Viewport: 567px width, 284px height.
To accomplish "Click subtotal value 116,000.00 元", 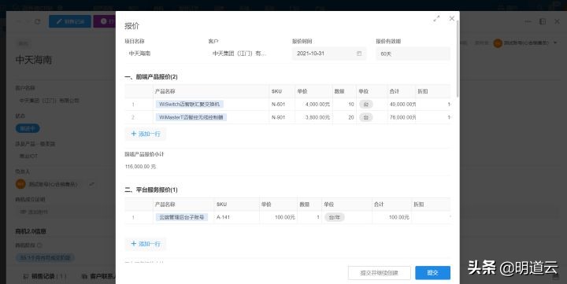I will (140, 167).
